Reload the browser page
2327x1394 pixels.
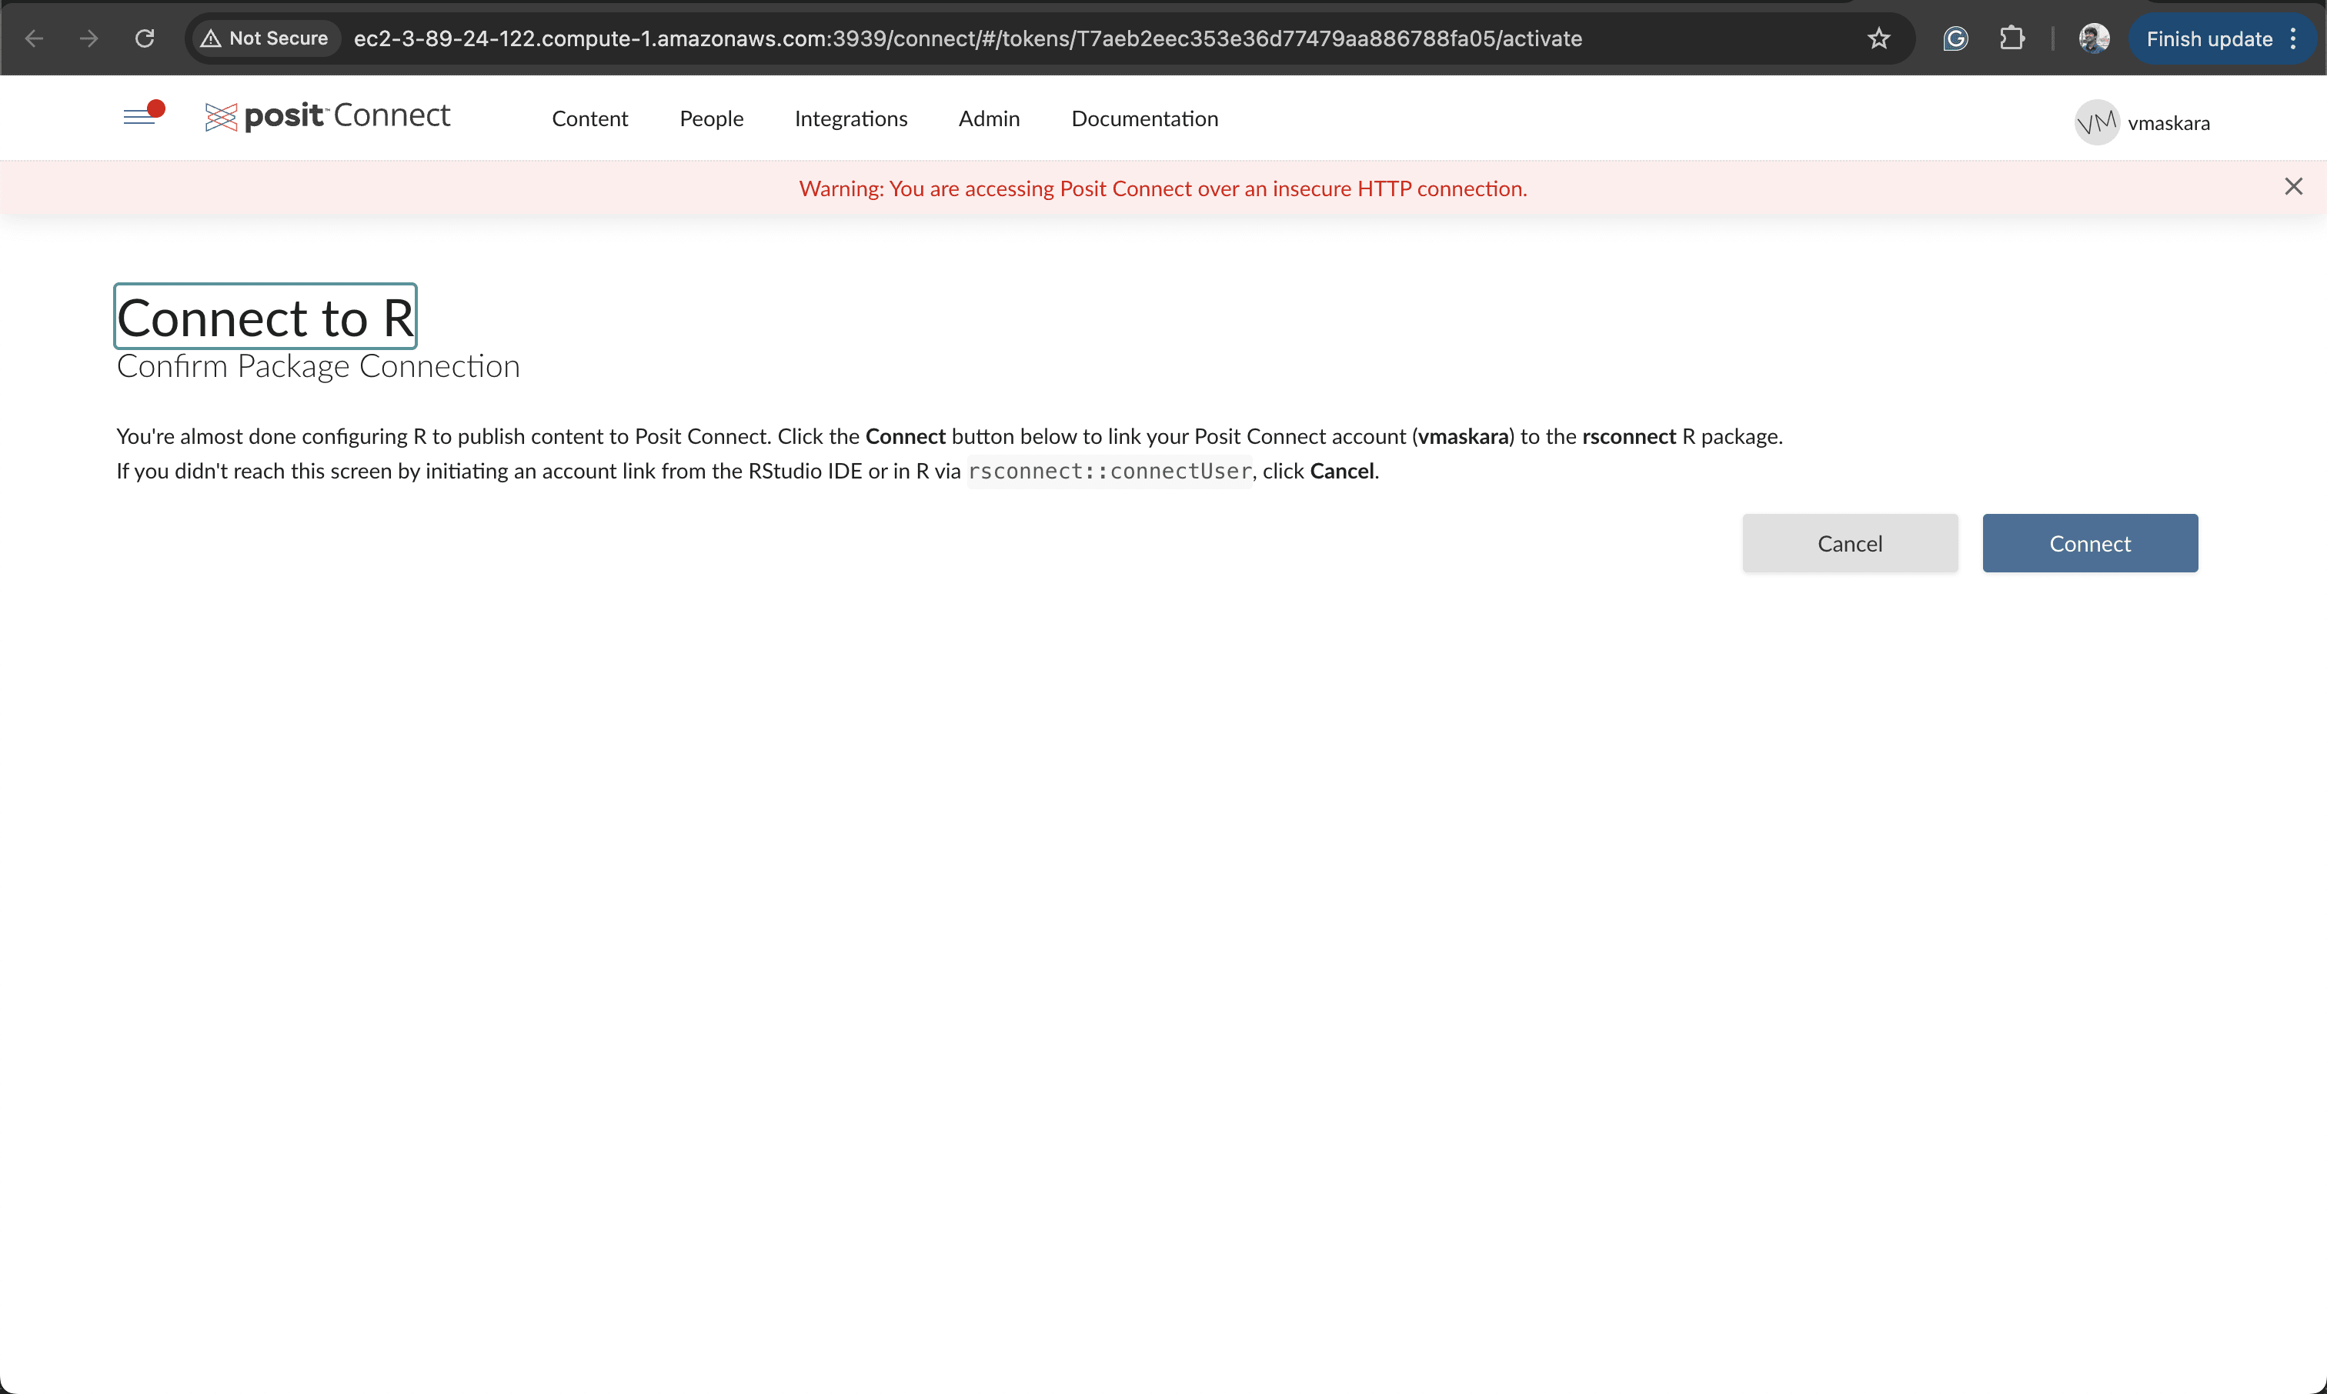(145, 38)
